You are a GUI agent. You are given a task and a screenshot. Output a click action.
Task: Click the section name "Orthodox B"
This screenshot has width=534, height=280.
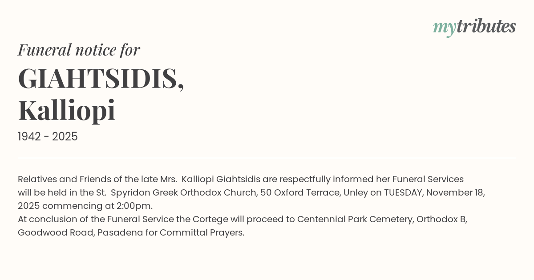[x=441, y=220]
